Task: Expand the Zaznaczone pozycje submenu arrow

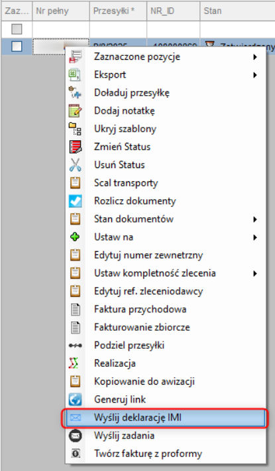Action: point(255,56)
